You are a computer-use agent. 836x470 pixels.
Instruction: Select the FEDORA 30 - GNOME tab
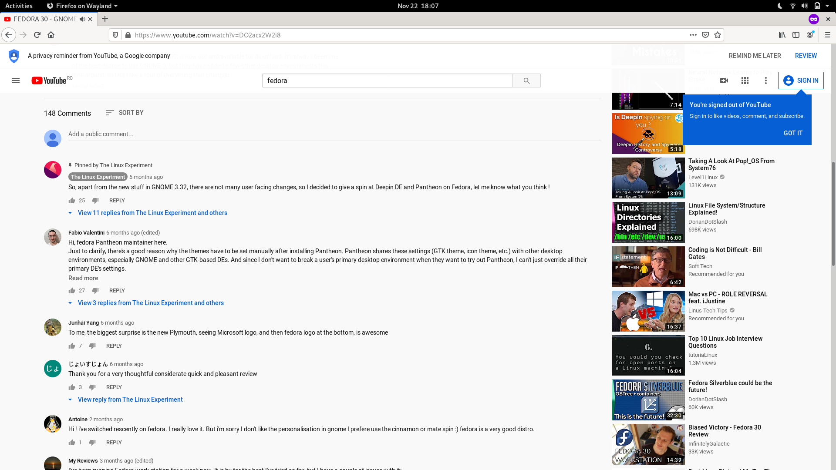tap(44, 19)
